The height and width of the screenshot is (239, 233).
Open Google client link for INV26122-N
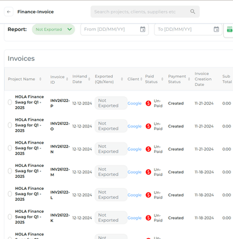[x=135, y=149]
